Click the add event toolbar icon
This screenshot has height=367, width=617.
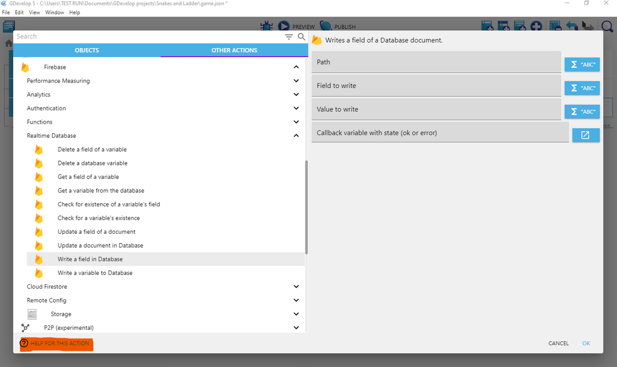pyautogui.click(x=487, y=26)
